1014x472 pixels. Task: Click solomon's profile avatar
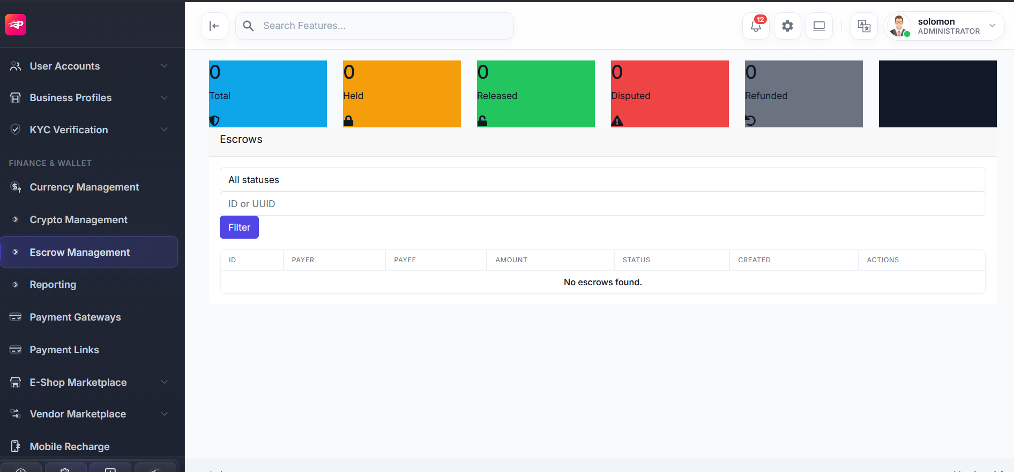[x=899, y=26]
